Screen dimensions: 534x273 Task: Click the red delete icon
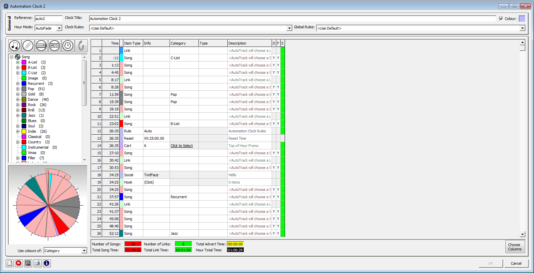point(19,263)
